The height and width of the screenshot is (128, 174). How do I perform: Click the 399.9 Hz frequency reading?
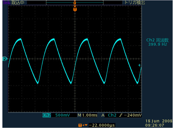pyautogui.click(x=158, y=44)
